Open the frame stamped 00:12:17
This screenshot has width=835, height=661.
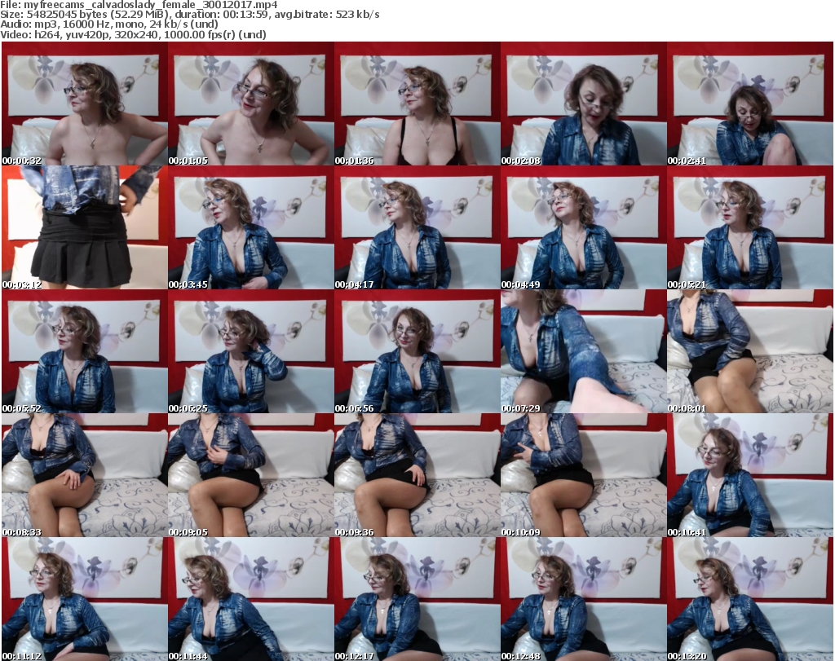[x=417, y=599]
